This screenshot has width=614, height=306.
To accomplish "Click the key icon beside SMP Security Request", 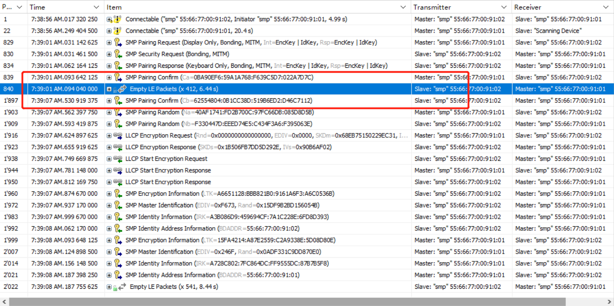I will click(116, 54).
